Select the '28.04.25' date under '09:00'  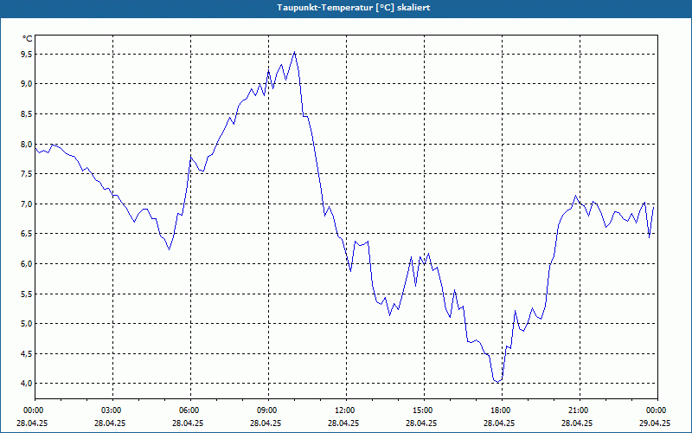point(266,423)
